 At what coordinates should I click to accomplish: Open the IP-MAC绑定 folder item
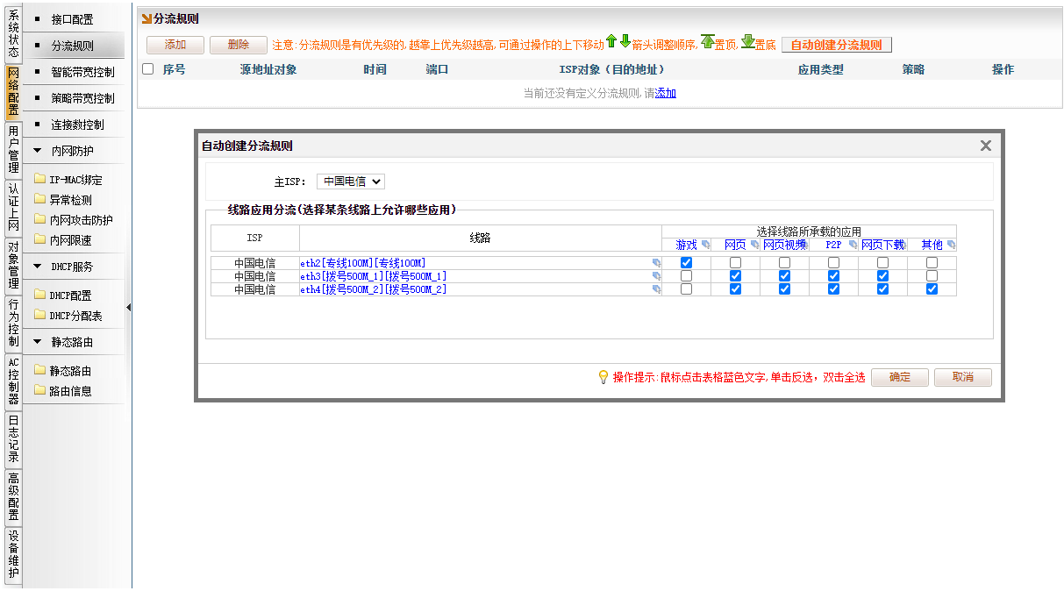click(75, 180)
